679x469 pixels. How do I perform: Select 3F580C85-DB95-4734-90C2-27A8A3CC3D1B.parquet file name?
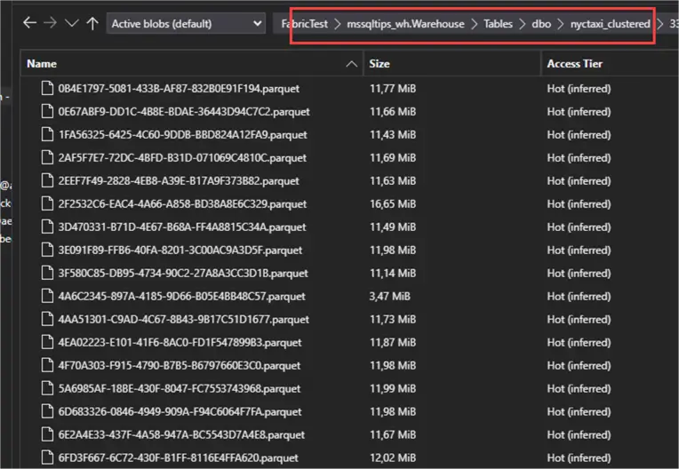(183, 273)
